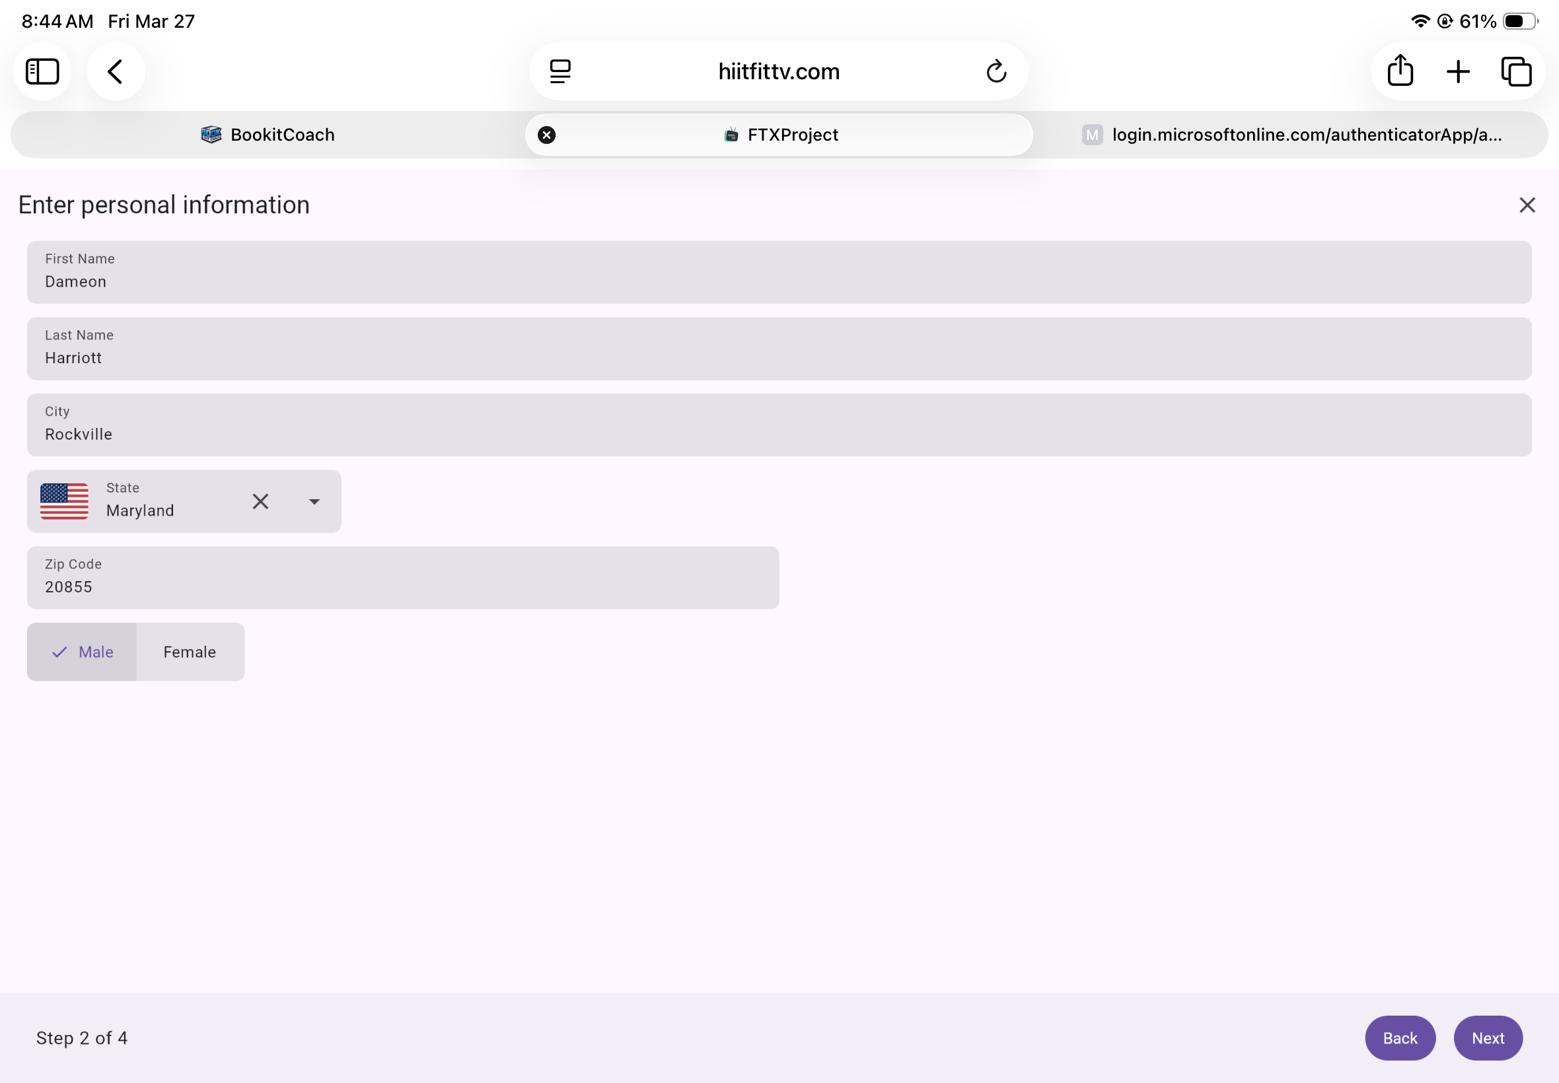The height and width of the screenshot is (1083, 1559).
Task: Expand the State dropdown arrow
Action: pyautogui.click(x=314, y=501)
